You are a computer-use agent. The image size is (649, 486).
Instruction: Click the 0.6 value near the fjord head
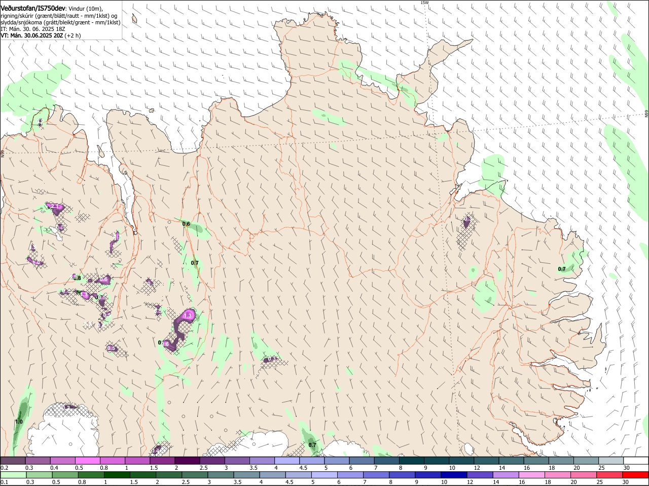(x=186, y=224)
